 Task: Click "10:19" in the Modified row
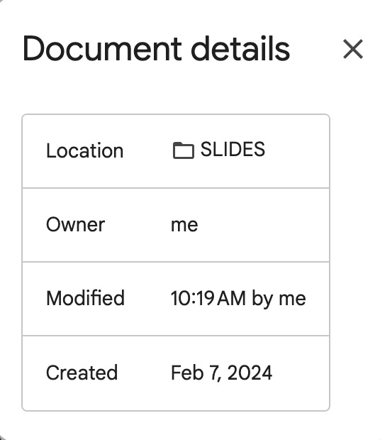click(x=193, y=298)
